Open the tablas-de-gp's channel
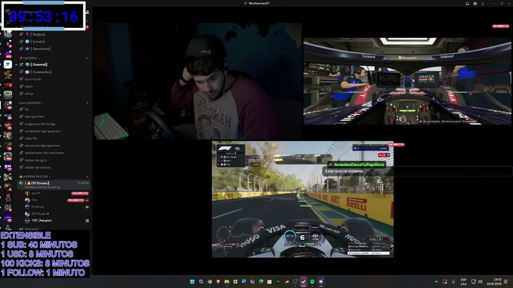The width and height of the screenshot is (513, 288). pyautogui.click(x=54, y=160)
